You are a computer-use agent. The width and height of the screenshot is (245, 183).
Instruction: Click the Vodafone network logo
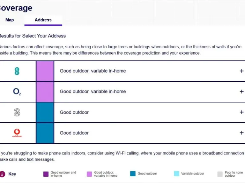tap(17, 133)
